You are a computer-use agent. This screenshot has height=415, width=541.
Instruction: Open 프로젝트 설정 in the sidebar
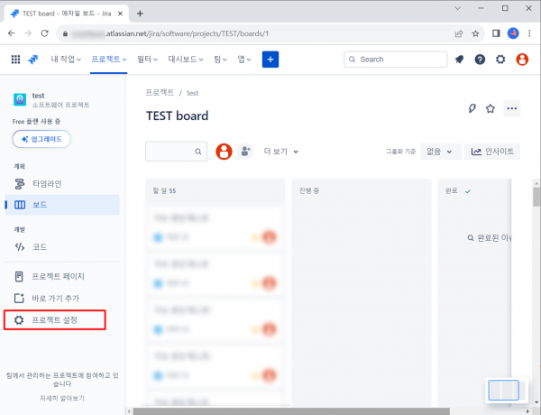55,319
